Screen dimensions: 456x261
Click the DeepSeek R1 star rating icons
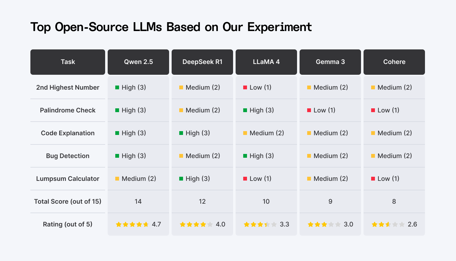196,224
